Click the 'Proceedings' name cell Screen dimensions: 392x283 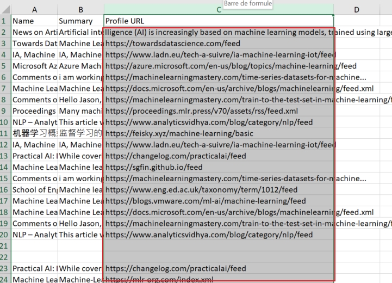34,111
